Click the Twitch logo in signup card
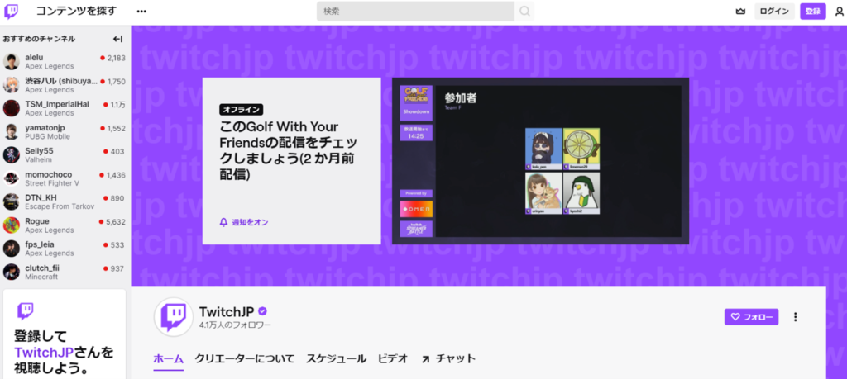The width and height of the screenshot is (847, 379). click(25, 310)
